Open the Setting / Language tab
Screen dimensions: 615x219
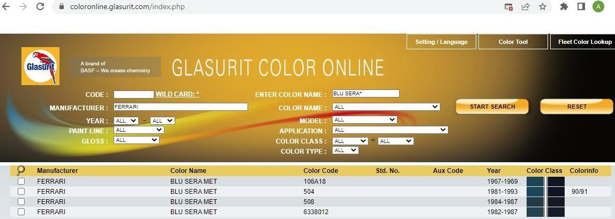click(441, 42)
